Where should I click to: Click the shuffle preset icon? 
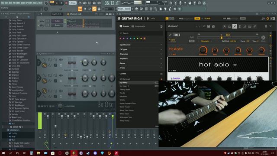pos(204,26)
